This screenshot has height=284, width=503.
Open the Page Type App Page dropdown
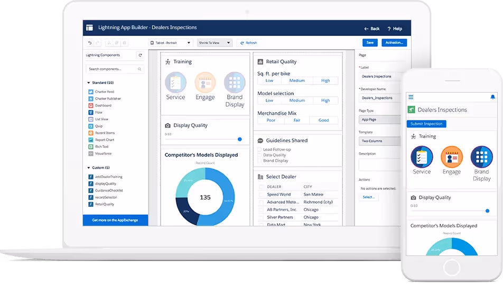379,120
